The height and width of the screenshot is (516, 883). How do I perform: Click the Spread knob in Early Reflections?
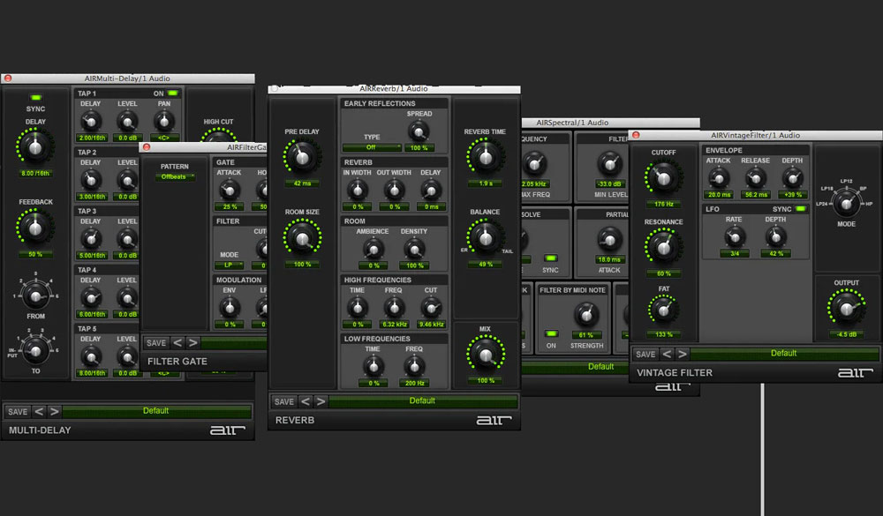[x=419, y=131]
